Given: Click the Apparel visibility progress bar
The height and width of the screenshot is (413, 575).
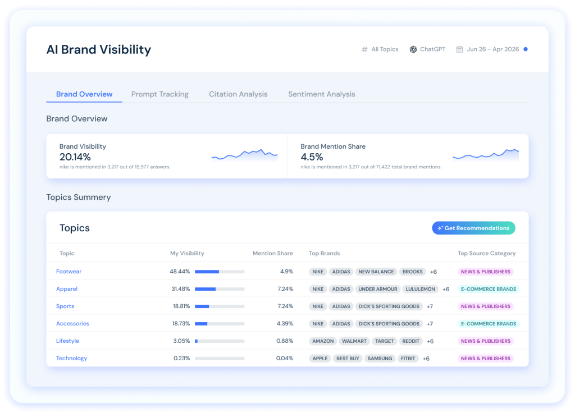Looking at the screenshot, I should point(220,289).
